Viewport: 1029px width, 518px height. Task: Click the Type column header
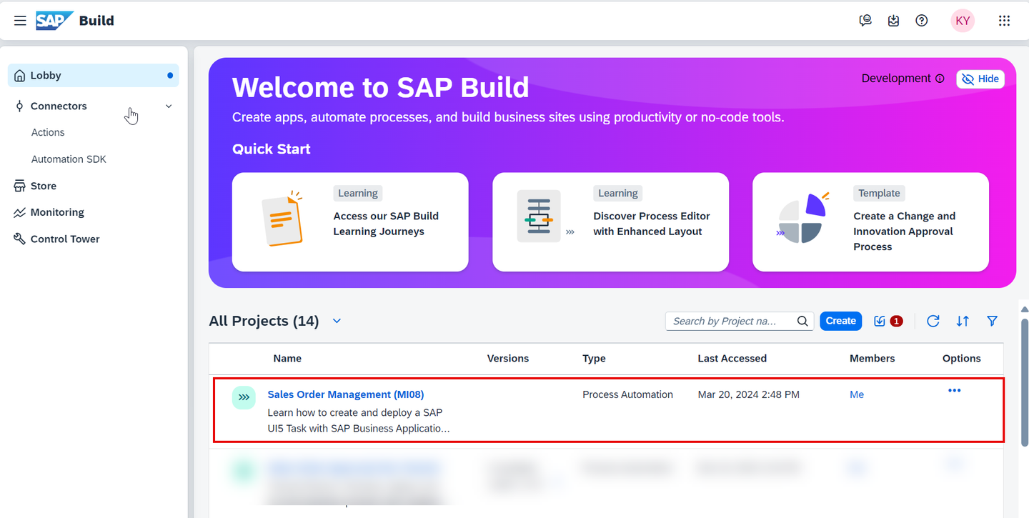[594, 359]
